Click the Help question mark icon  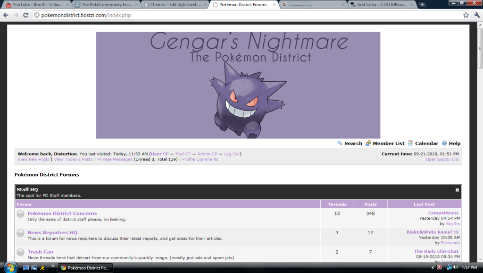[444, 143]
